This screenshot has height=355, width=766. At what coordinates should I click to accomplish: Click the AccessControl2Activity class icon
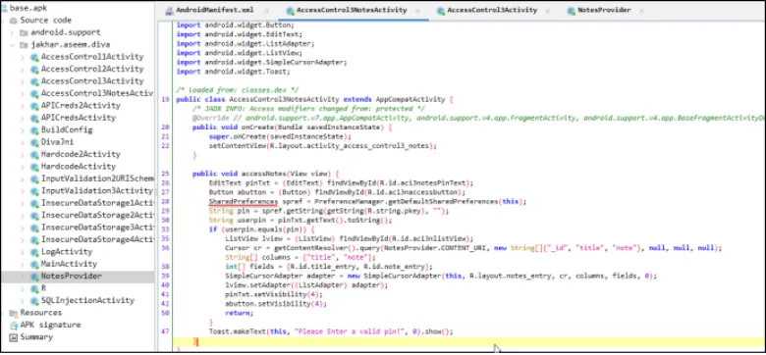click(x=34, y=70)
